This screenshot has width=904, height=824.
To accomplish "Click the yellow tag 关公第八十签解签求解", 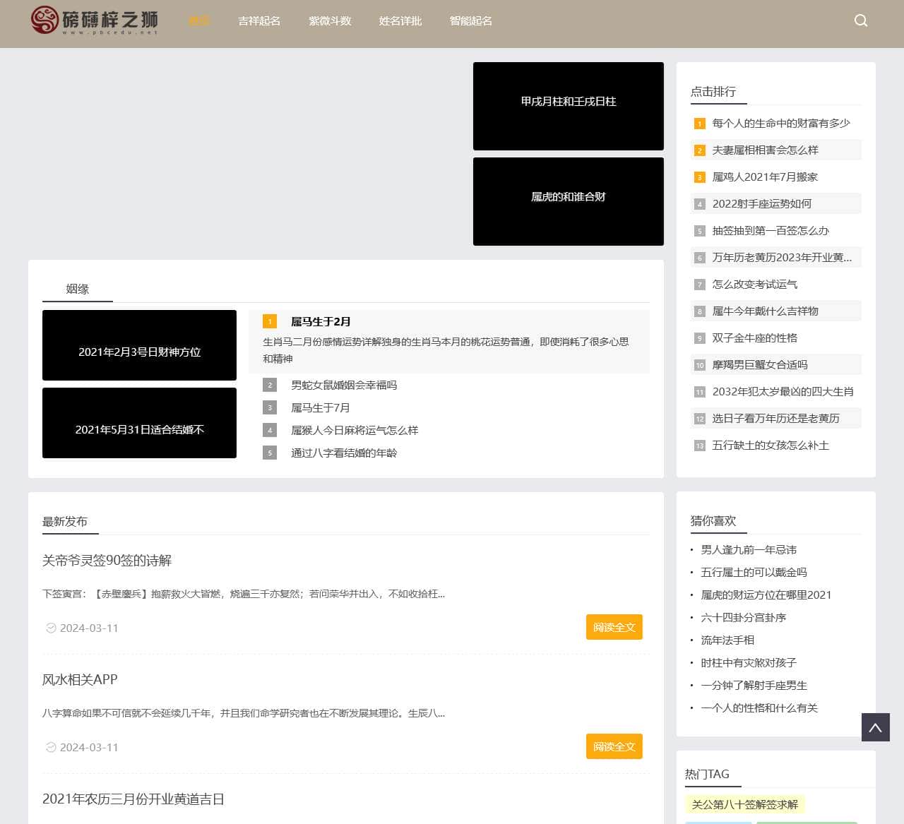I will pyautogui.click(x=744, y=804).
